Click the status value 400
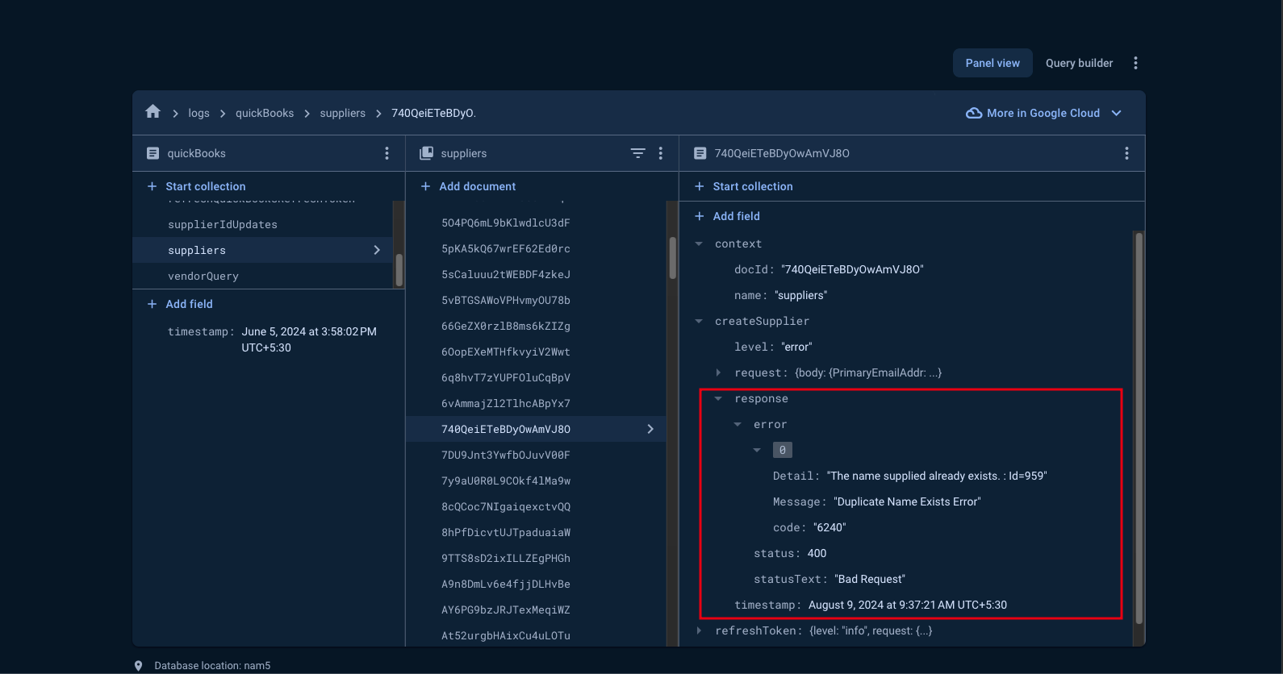Viewport: 1283px width, 674px height. (x=817, y=553)
